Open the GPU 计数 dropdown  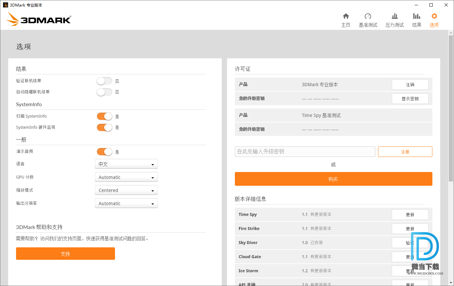126,177
